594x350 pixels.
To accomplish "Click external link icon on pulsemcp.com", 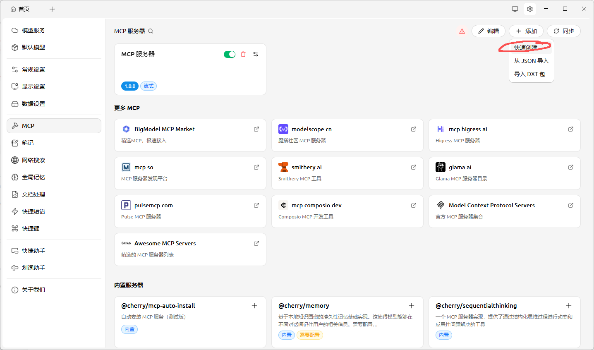I will click(256, 205).
